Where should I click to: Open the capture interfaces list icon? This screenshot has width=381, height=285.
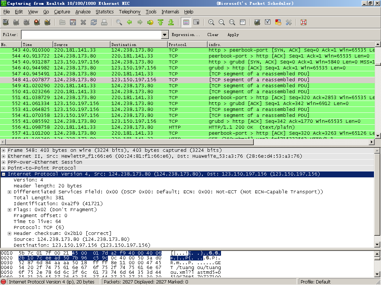(6, 22)
